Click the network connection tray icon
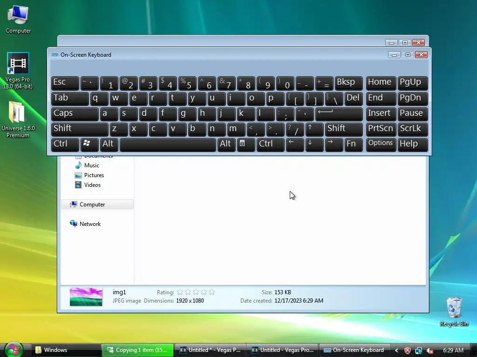This screenshot has width=477, height=357. point(419,350)
